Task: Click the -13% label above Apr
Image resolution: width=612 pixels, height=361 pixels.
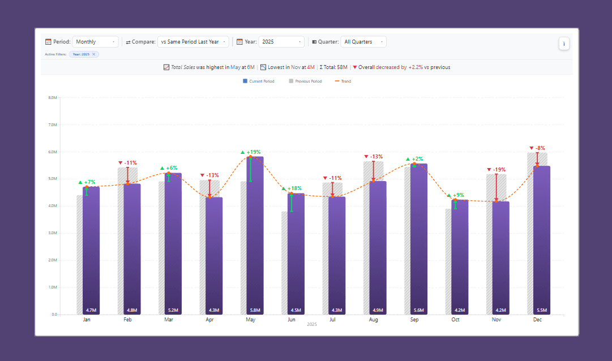Action: pos(212,175)
